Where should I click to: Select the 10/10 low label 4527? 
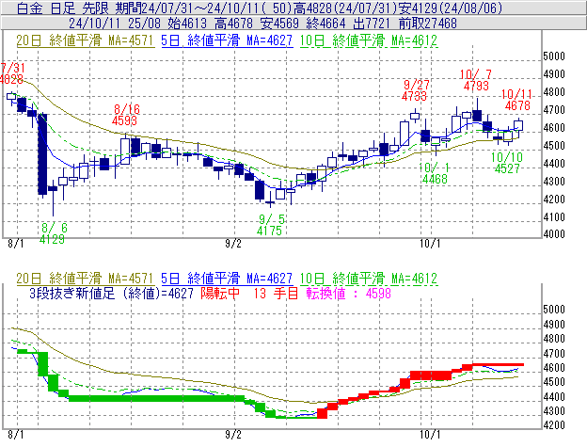click(507, 168)
